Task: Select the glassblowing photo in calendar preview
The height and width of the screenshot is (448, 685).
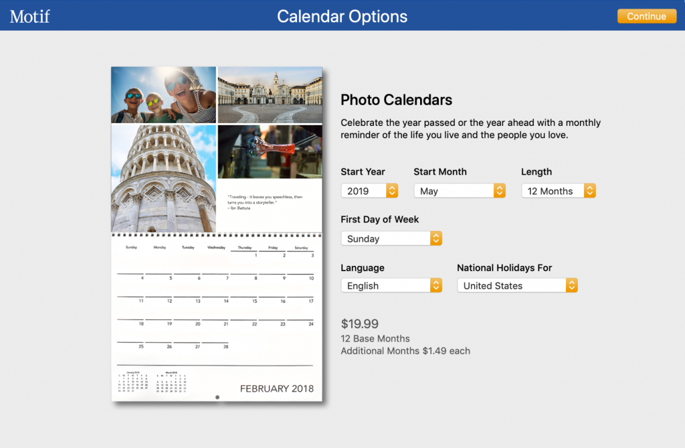Action: [x=270, y=152]
